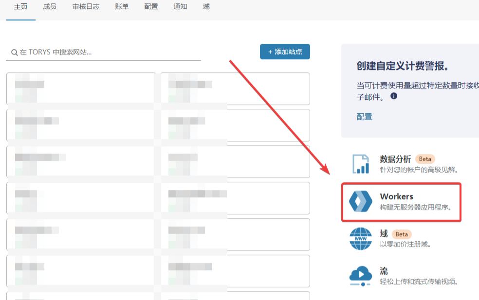479x300 pixels.
Task: Click the cloud play icon for 流
Action: 361,276
